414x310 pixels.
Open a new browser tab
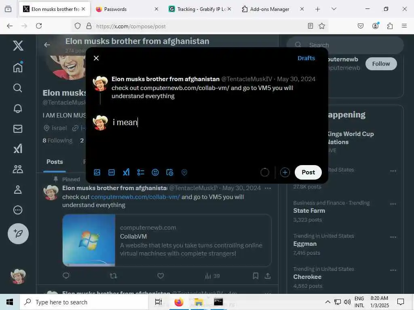click(318, 9)
